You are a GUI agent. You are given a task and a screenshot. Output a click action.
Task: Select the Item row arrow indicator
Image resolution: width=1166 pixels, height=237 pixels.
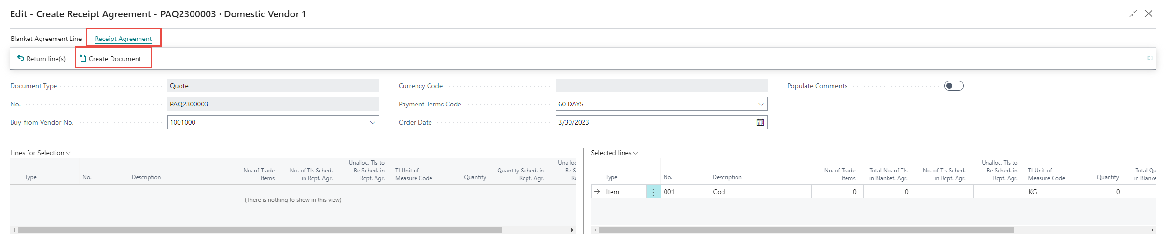coord(597,192)
